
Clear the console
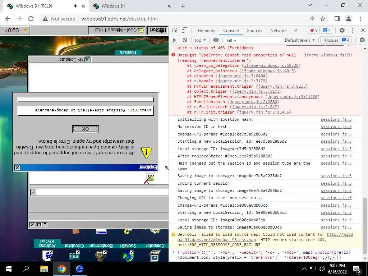coord(185,40)
